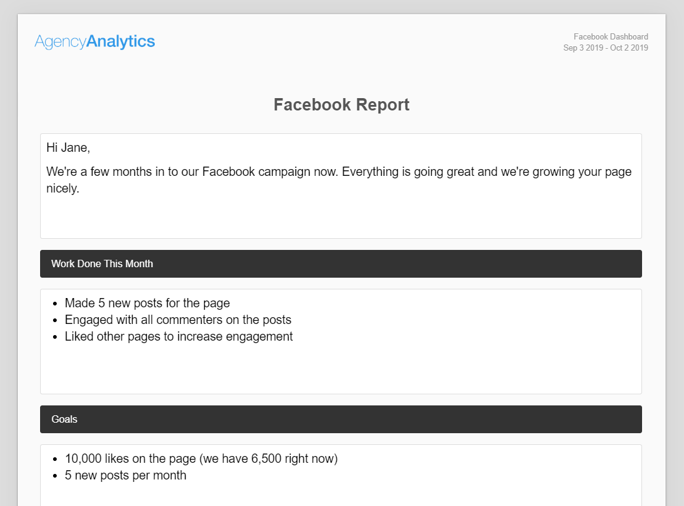Click the Sep 3 2019 - Oct 2 2019 date range
Image resolution: width=684 pixels, height=506 pixels.
(x=606, y=48)
